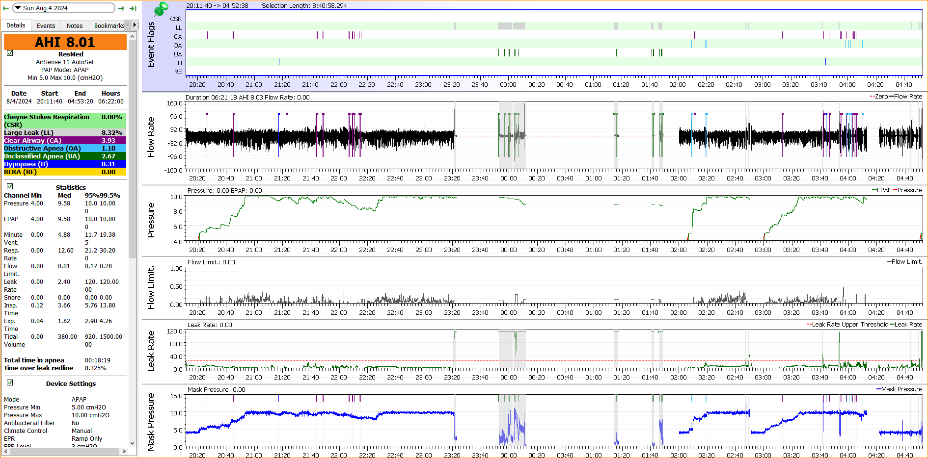Image resolution: width=928 pixels, height=458 pixels.
Task: Click the Climate Control setting row
Action: [65, 431]
